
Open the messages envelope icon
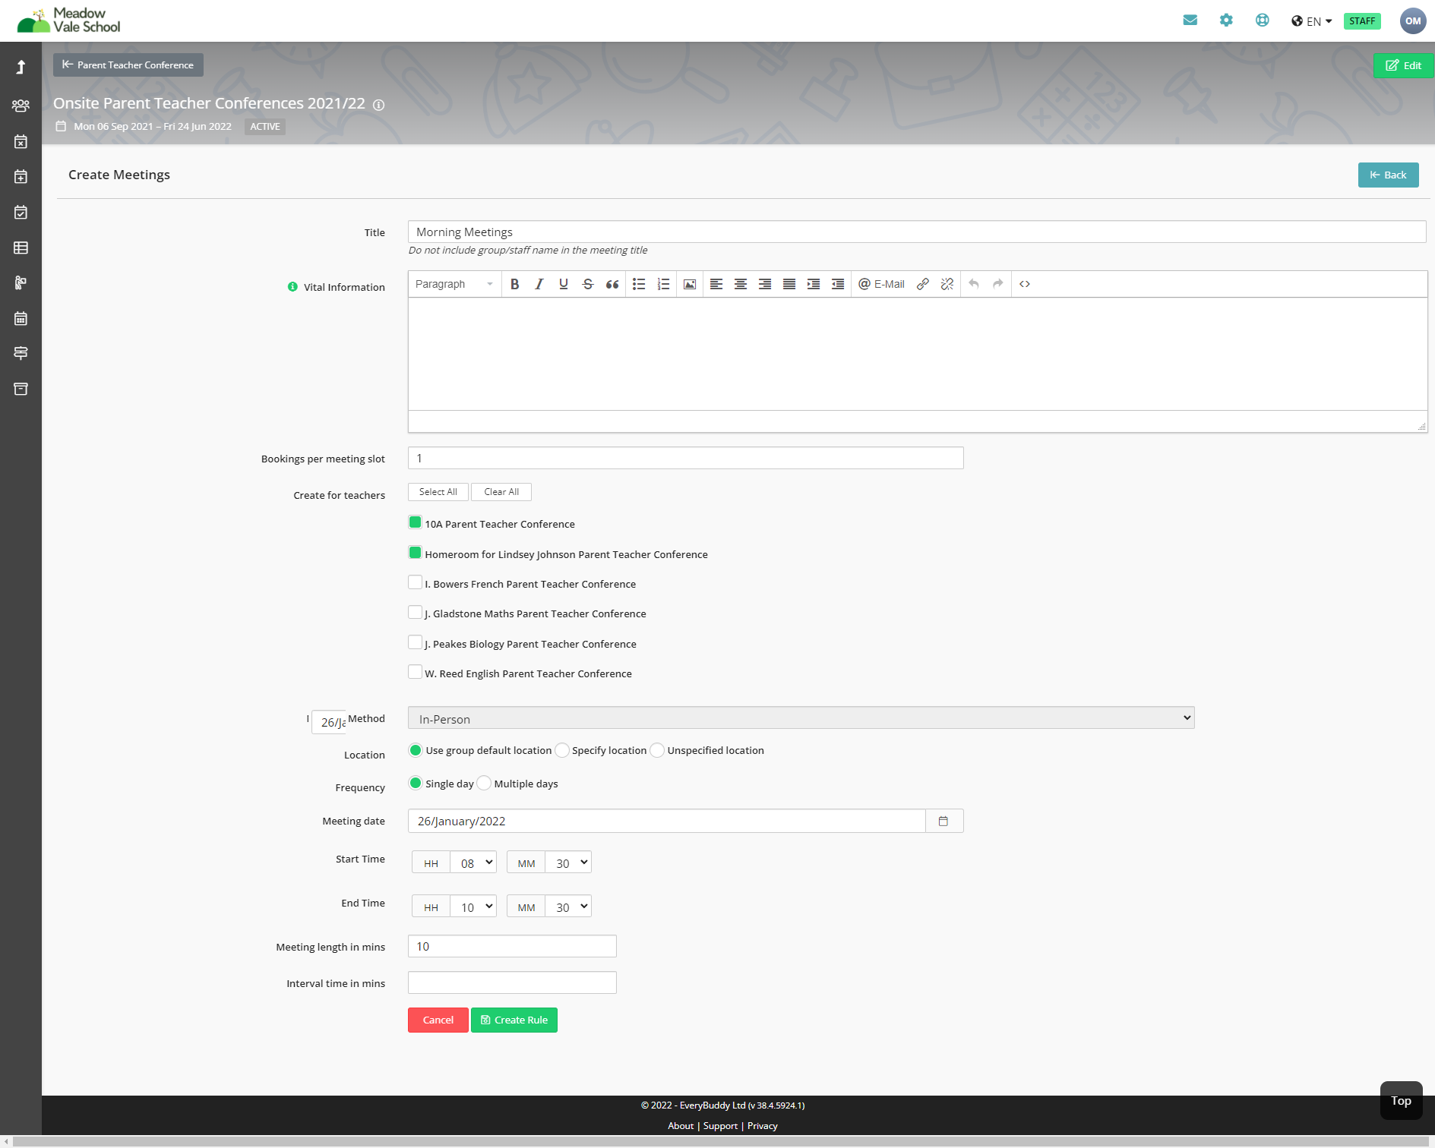1190,20
